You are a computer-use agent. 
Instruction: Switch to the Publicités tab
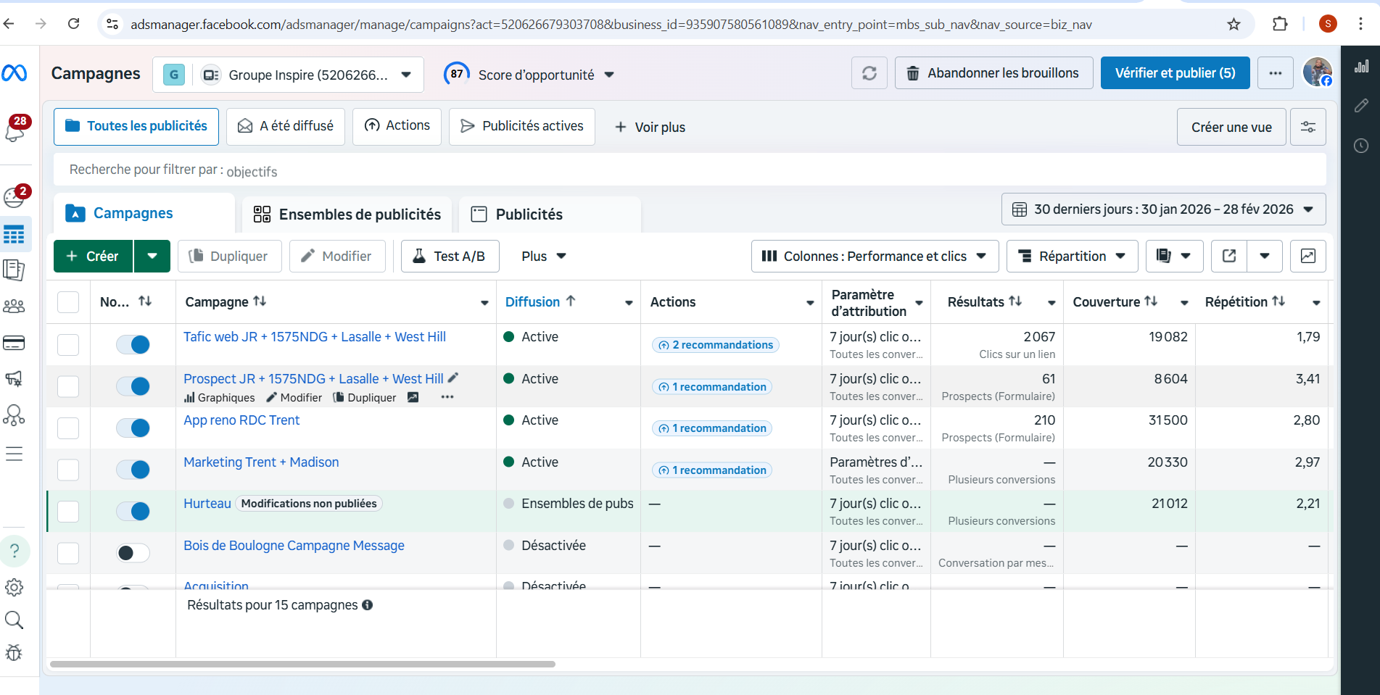click(x=529, y=215)
